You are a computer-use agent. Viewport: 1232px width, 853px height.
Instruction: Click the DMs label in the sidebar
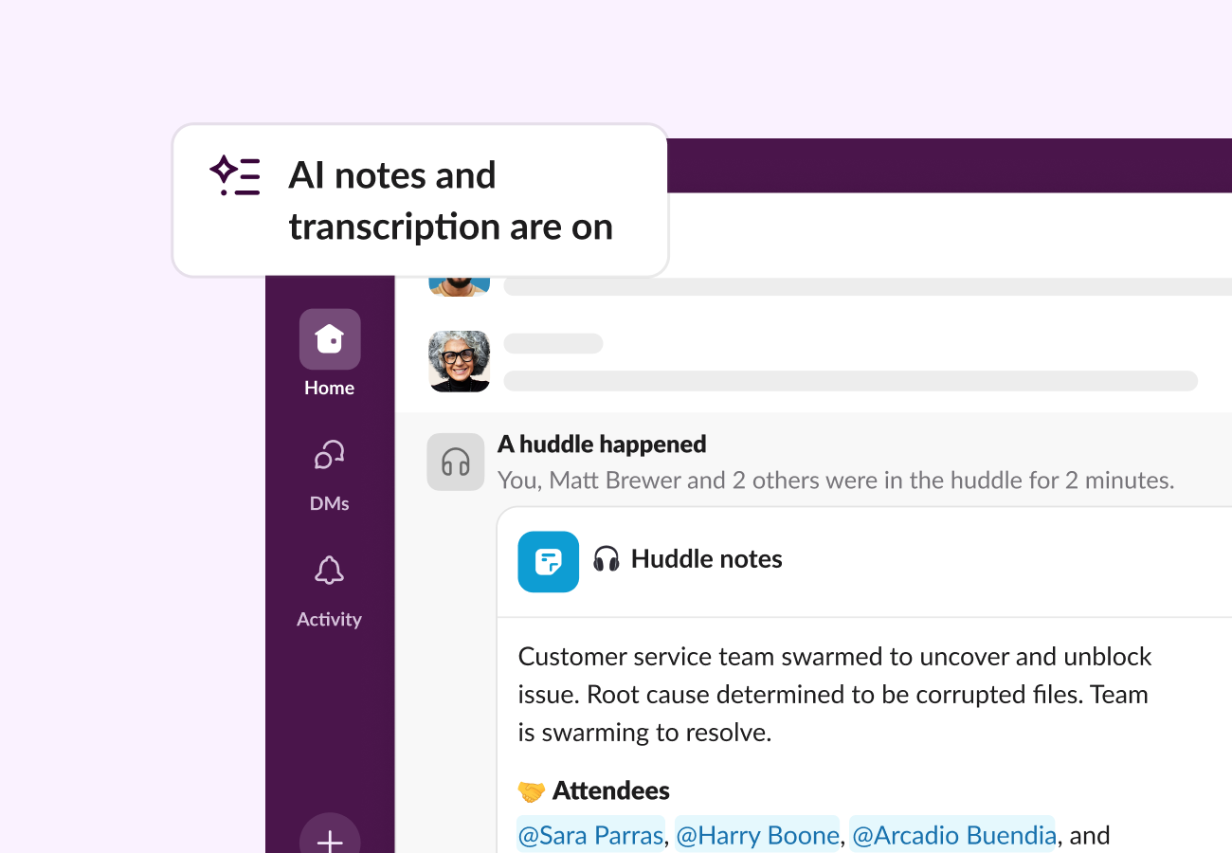pyautogui.click(x=329, y=502)
